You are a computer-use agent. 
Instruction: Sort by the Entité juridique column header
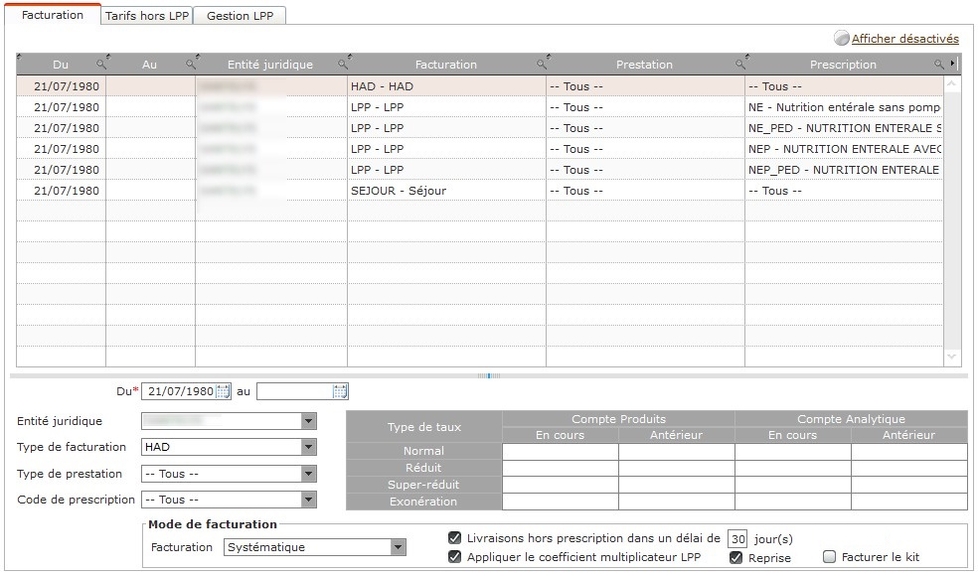tap(270, 65)
